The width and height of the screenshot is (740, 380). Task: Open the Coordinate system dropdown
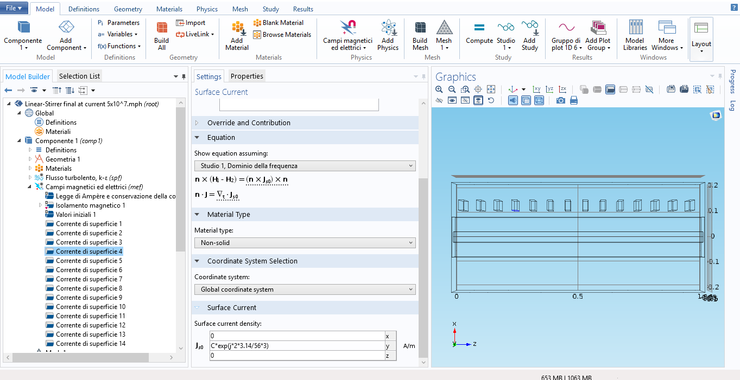pos(305,289)
